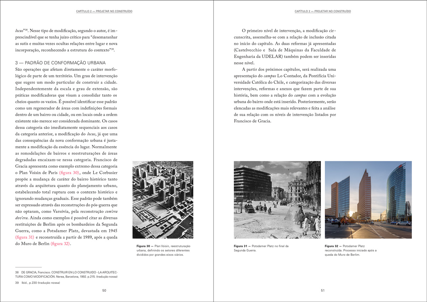Click the words 'versidade Católica do Chile'
The height and width of the screenshot is (302, 427).
259,82
